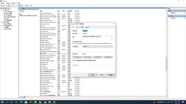The image size is (186, 104).
Task: Switch to the Standard tab below services list
Action: (x=24, y=97)
